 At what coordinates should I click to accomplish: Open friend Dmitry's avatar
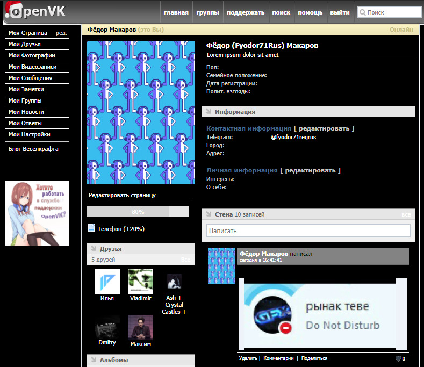click(x=107, y=327)
